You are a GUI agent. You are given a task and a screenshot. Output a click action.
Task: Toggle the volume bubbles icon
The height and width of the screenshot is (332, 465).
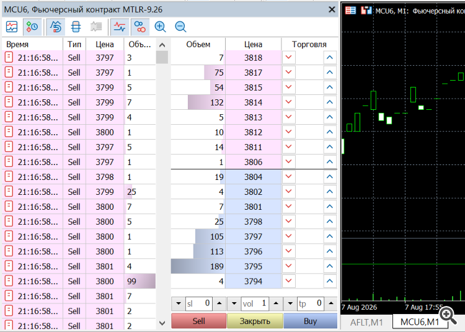140,27
